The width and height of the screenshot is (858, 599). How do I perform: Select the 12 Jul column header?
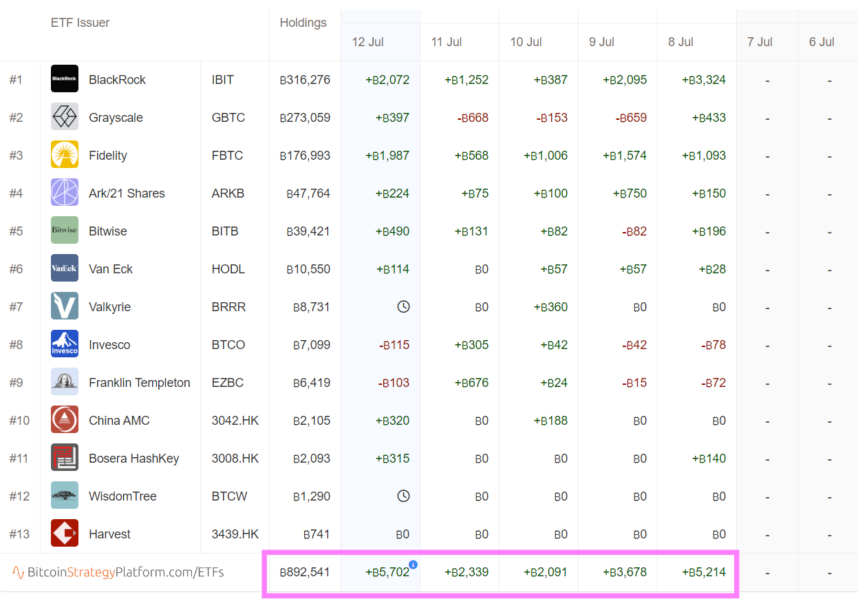coord(367,42)
